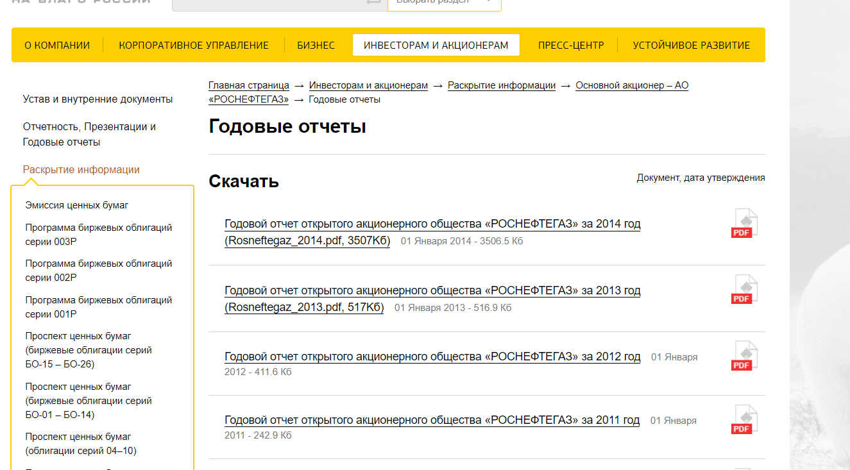Click 'Главная страница' breadcrumb link

point(248,85)
